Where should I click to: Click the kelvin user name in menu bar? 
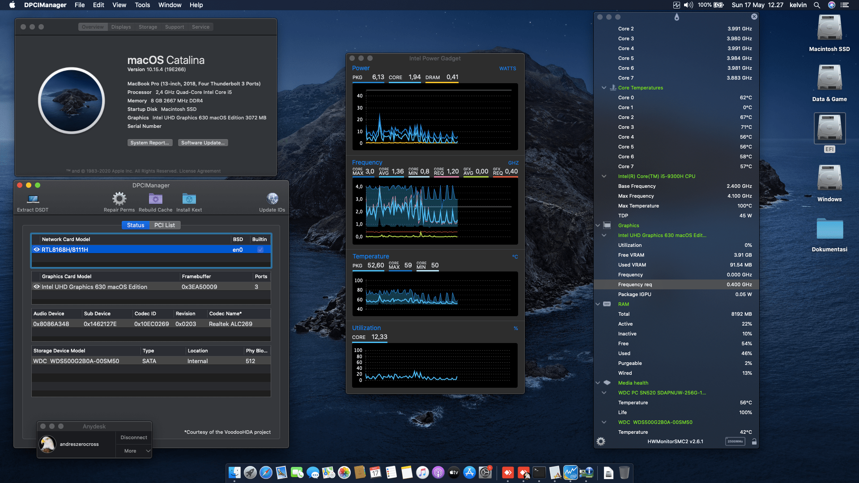[798, 5]
